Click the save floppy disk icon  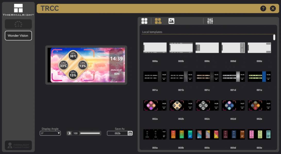[x=130, y=133]
